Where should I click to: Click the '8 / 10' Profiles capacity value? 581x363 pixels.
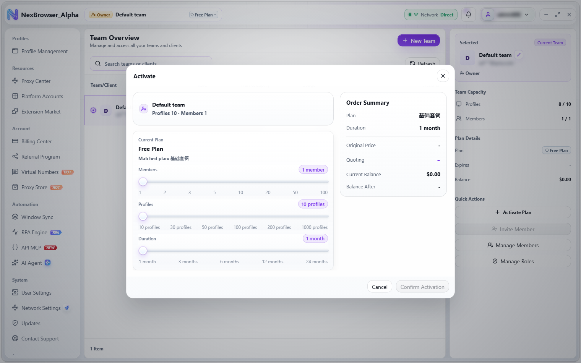565,104
